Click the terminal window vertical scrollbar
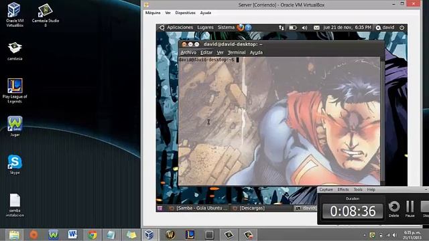Image resolution: width=429 pixels, height=241 pixels. [382, 120]
